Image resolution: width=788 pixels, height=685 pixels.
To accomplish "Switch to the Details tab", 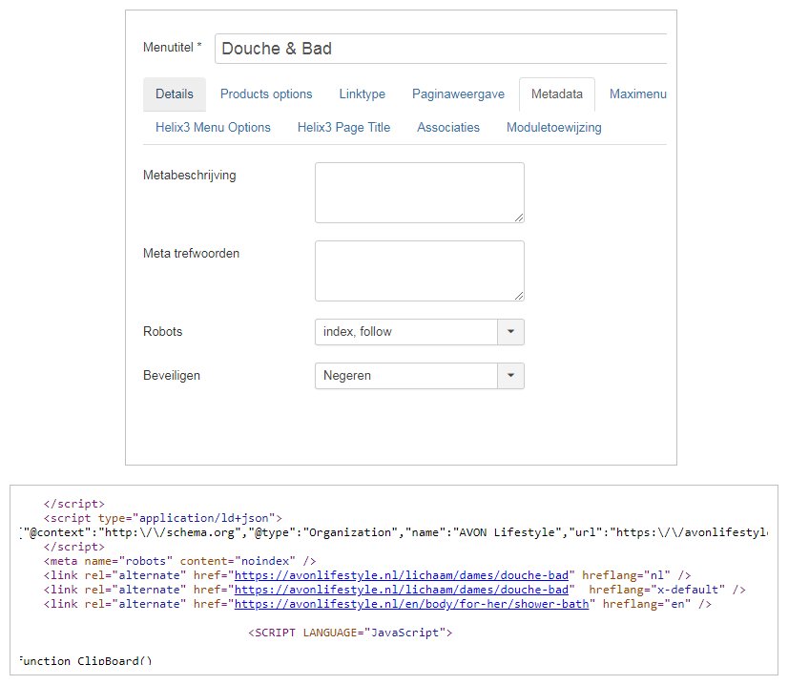I will (175, 94).
